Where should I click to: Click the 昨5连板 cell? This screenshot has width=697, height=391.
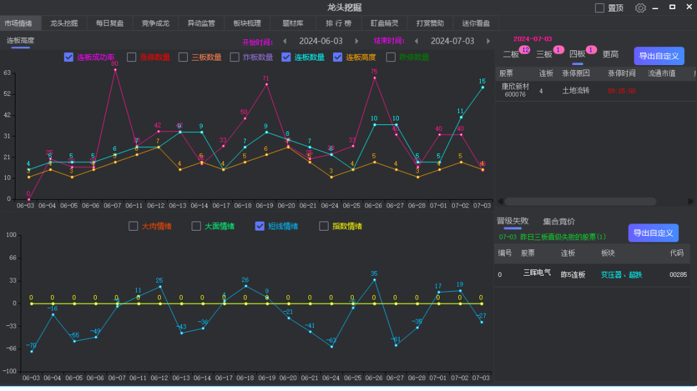pos(573,274)
